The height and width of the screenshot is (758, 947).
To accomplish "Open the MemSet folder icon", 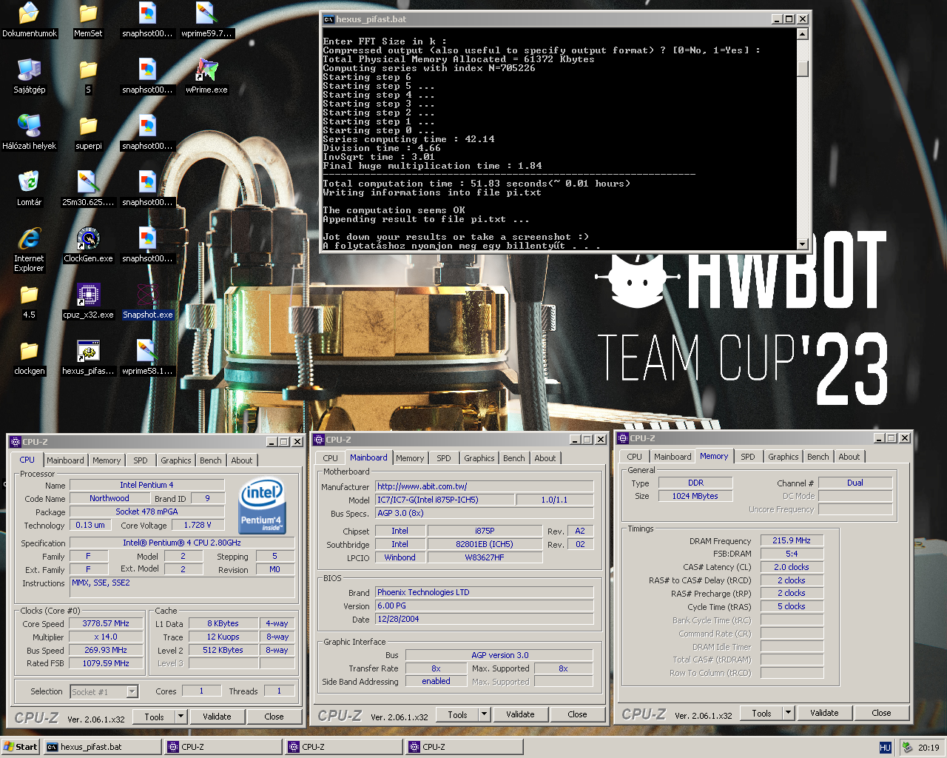I will click(x=88, y=13).
